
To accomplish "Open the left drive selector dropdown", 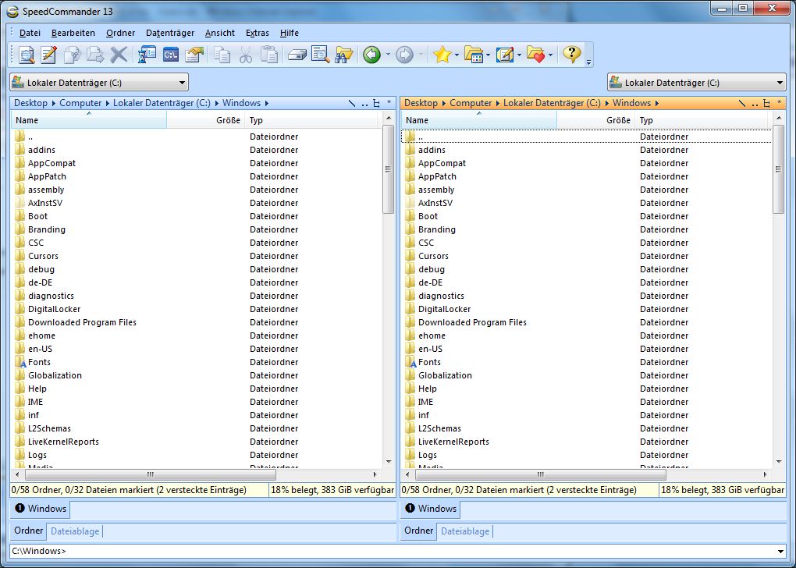I will (183, 82).
